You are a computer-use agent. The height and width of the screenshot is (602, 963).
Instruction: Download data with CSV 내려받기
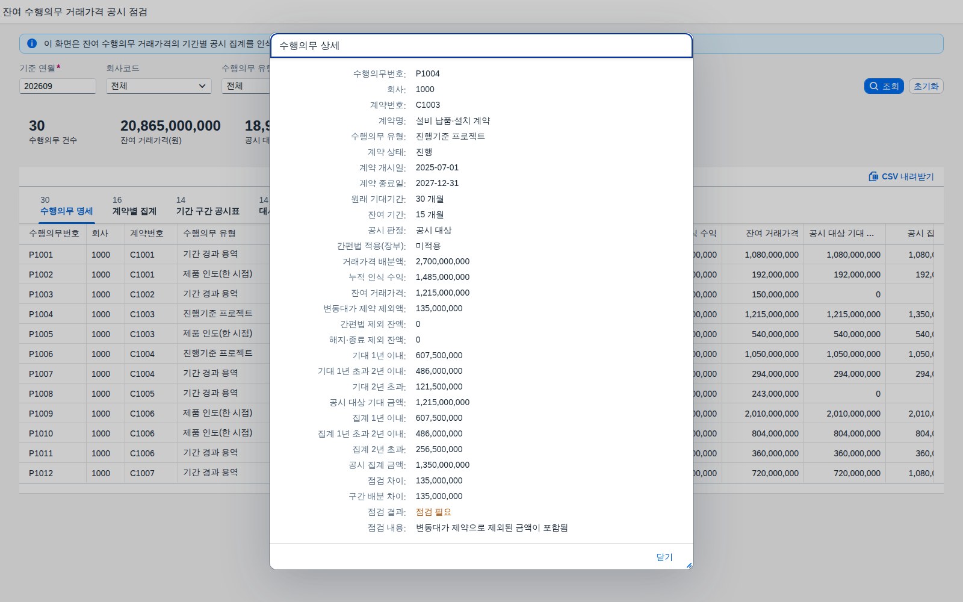[x=901, y=176]
